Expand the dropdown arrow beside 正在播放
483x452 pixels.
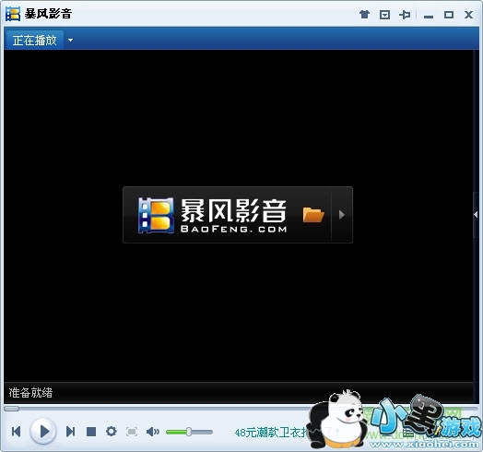click(71, 40)
